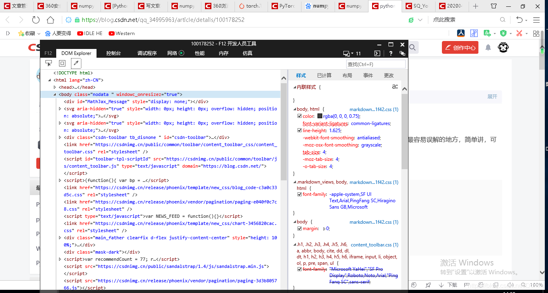Activate the select element tool in DOM Explorer
Screen dimensions: 548x293
[x=49, y=63]
